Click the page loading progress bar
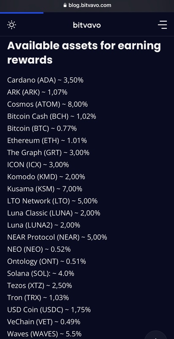Screen dimensions: 174x339 pos(22,13)
